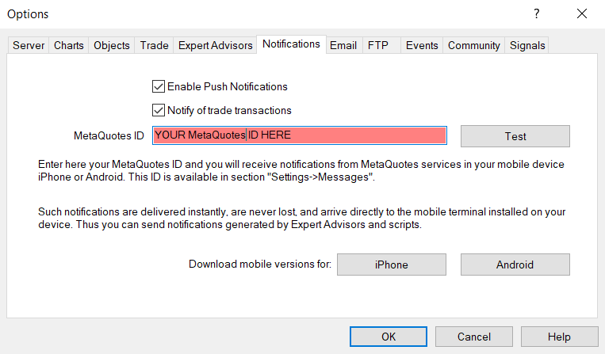Go to the Trade tab
Screen dimensions: 605x354
pos(154,45)
